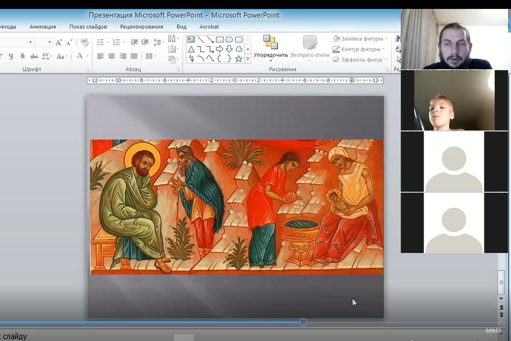Switch to the Показ слайдов tab
Screen dimensions: 511x341
88,26
